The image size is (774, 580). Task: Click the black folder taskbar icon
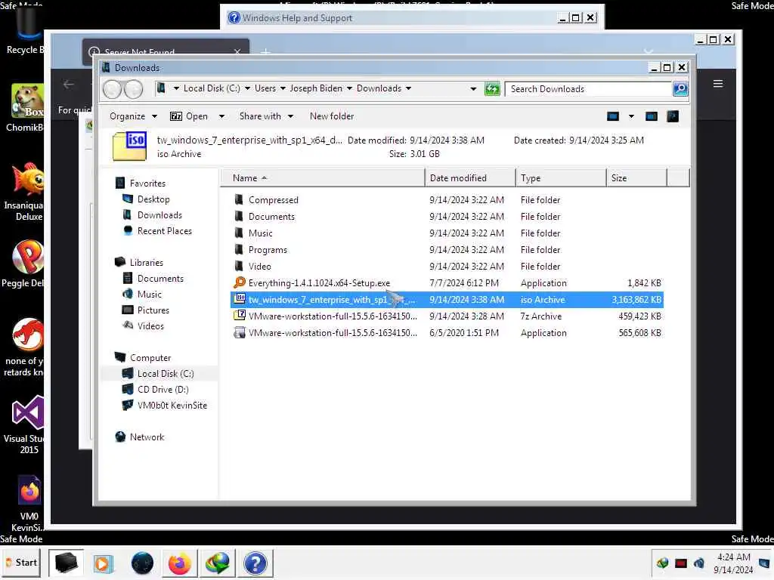(x=67, y=563)
